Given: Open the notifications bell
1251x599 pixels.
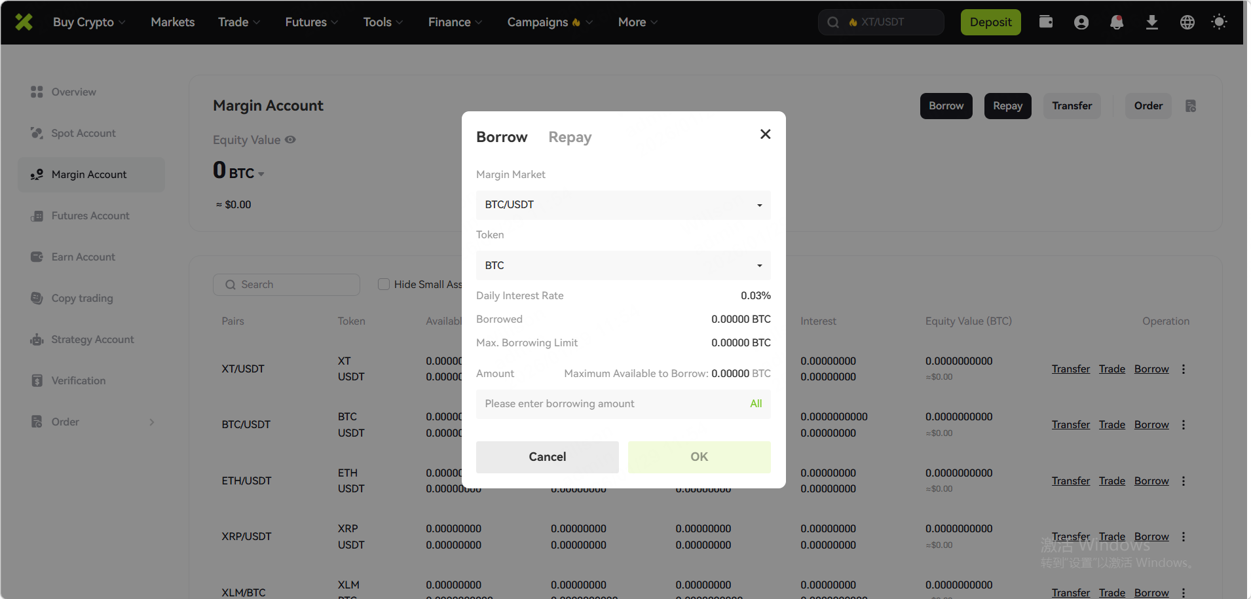Looking at the screenshot, I should coord(1117,22).
